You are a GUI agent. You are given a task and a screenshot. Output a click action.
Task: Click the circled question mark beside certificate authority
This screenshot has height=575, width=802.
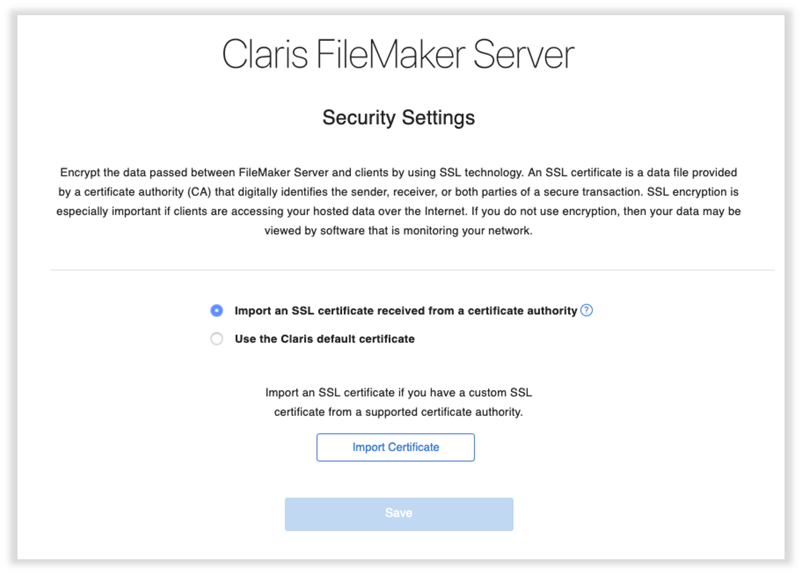[587, 310]
